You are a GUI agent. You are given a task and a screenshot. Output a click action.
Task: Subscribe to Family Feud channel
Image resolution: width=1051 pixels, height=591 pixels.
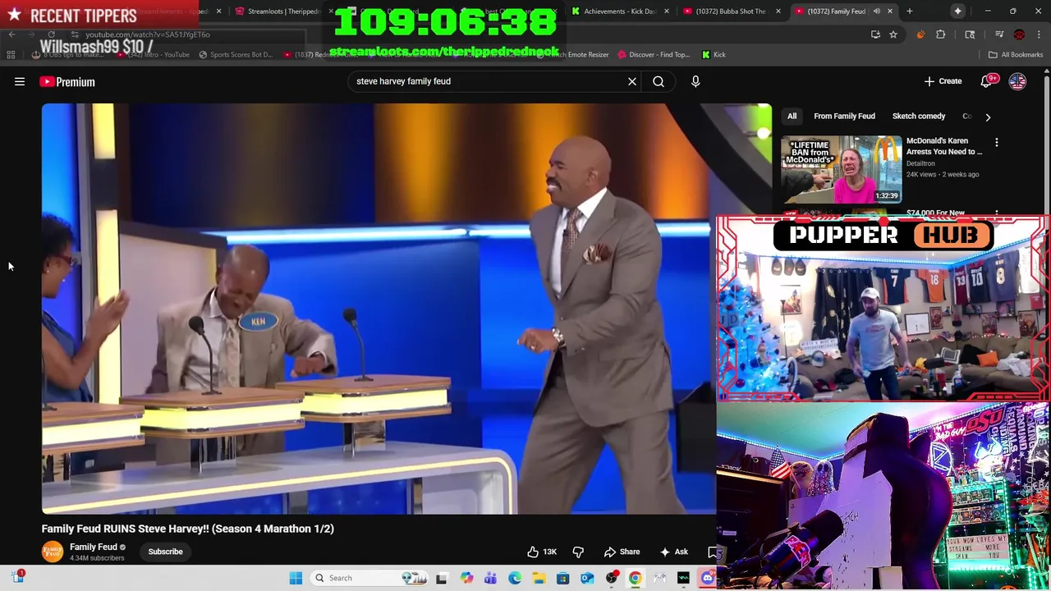click(x=165, y=552)
